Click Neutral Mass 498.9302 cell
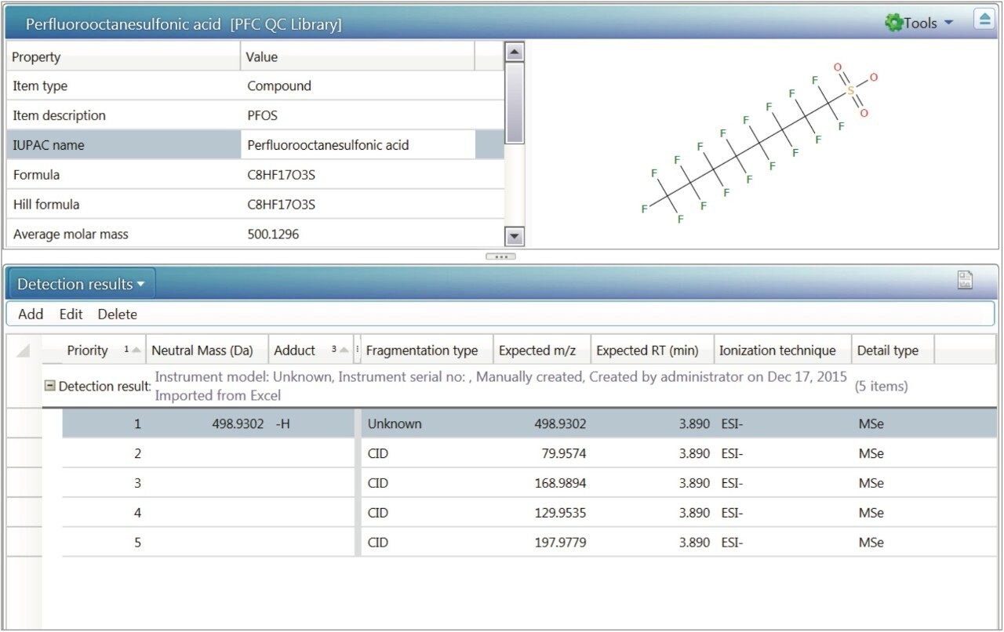 tap(207, 423)
